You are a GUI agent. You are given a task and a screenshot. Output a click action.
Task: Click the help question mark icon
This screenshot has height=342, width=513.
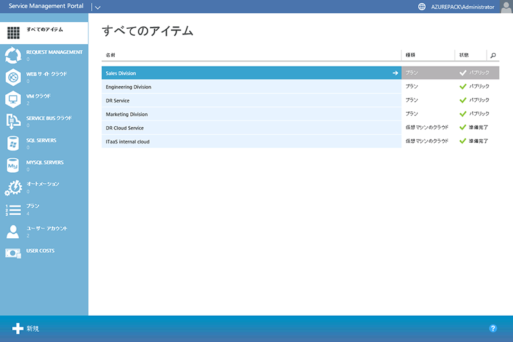click(x=493, y=329)
